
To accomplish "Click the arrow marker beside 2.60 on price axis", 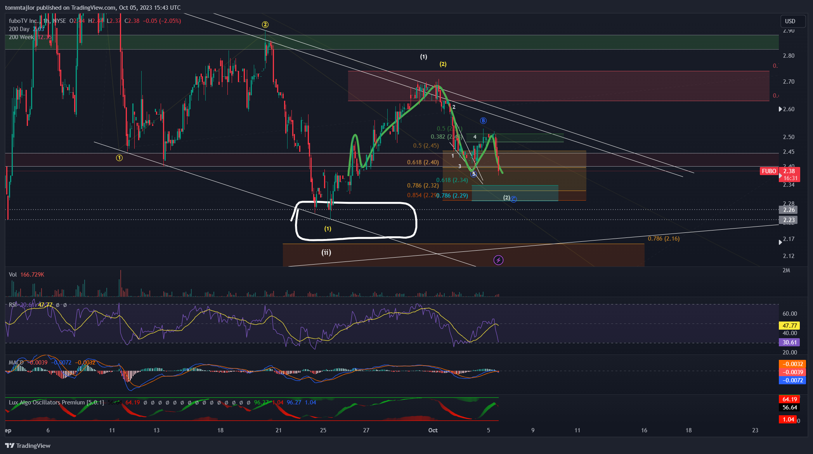I will click(780, 109).
